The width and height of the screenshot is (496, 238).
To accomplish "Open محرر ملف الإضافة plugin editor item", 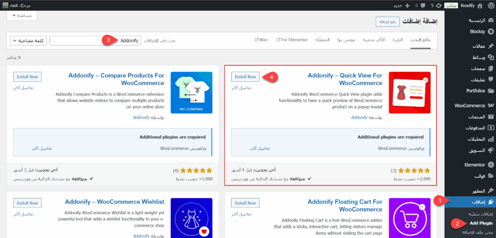I will pyautogui.click(x=476, y=232).
